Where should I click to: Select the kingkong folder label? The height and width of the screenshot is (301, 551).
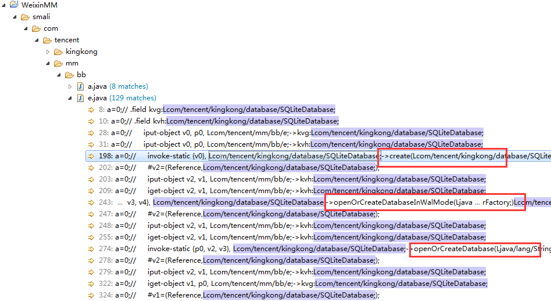point(81,52)
